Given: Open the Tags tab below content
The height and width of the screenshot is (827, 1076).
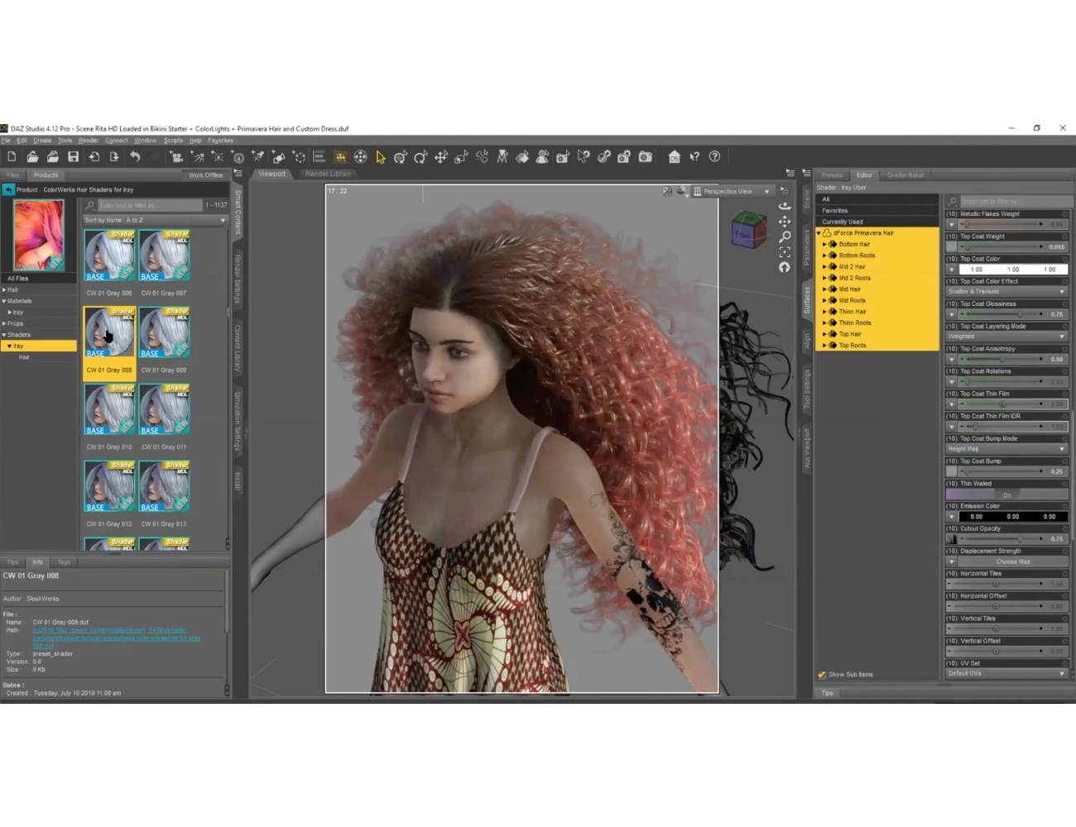Looking at the screenshot, I should [64, 562].
